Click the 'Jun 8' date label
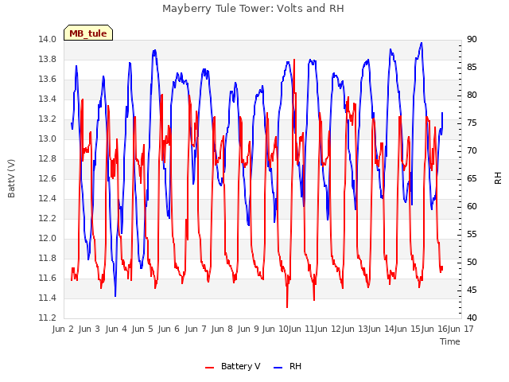Screen dimensions: 509x382 tap(222, 329)
